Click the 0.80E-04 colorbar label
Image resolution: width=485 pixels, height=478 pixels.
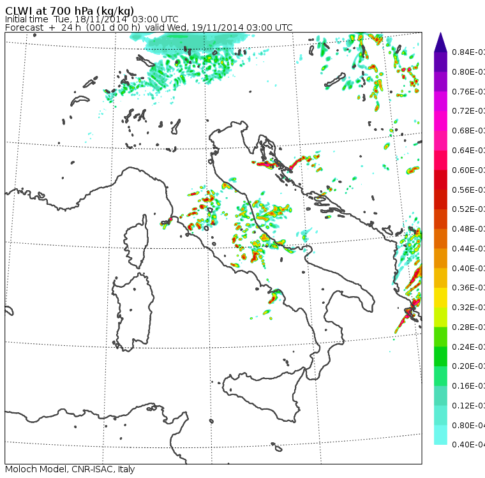pos(468,426)
